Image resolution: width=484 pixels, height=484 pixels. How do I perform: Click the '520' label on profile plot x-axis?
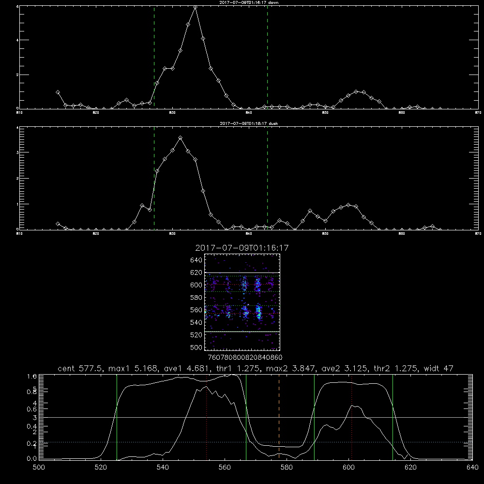coord(101,468)
